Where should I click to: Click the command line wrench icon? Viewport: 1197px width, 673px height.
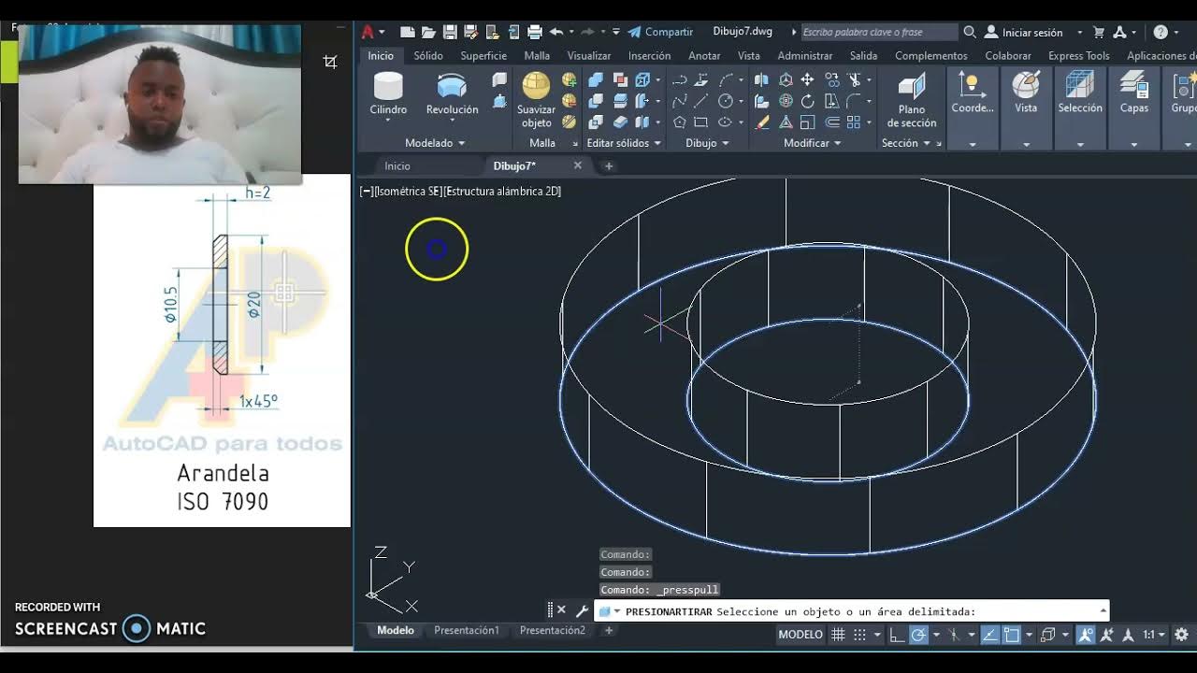tap(582, 610)
